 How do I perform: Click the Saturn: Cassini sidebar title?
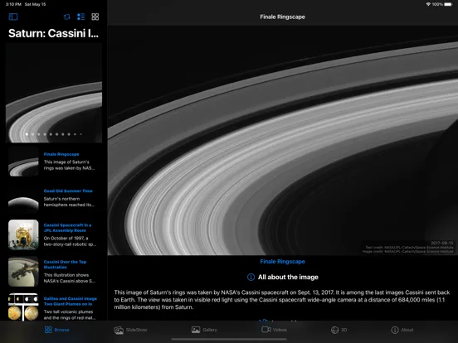[53, 33]
